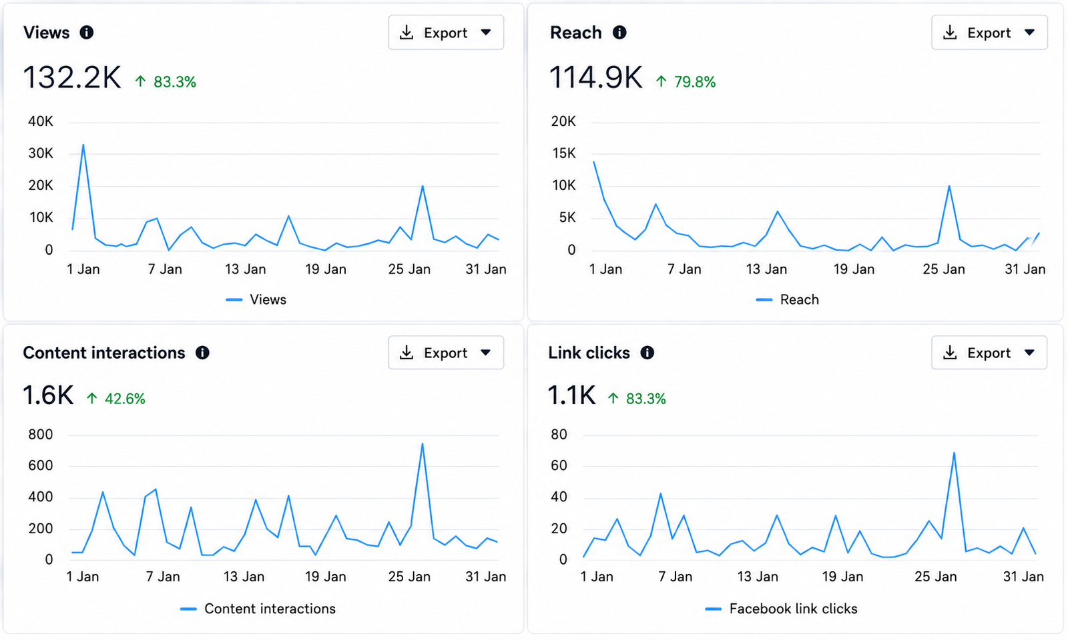
Task: Click the 13 Jan label on Views chart
Action: coord(245,269)
